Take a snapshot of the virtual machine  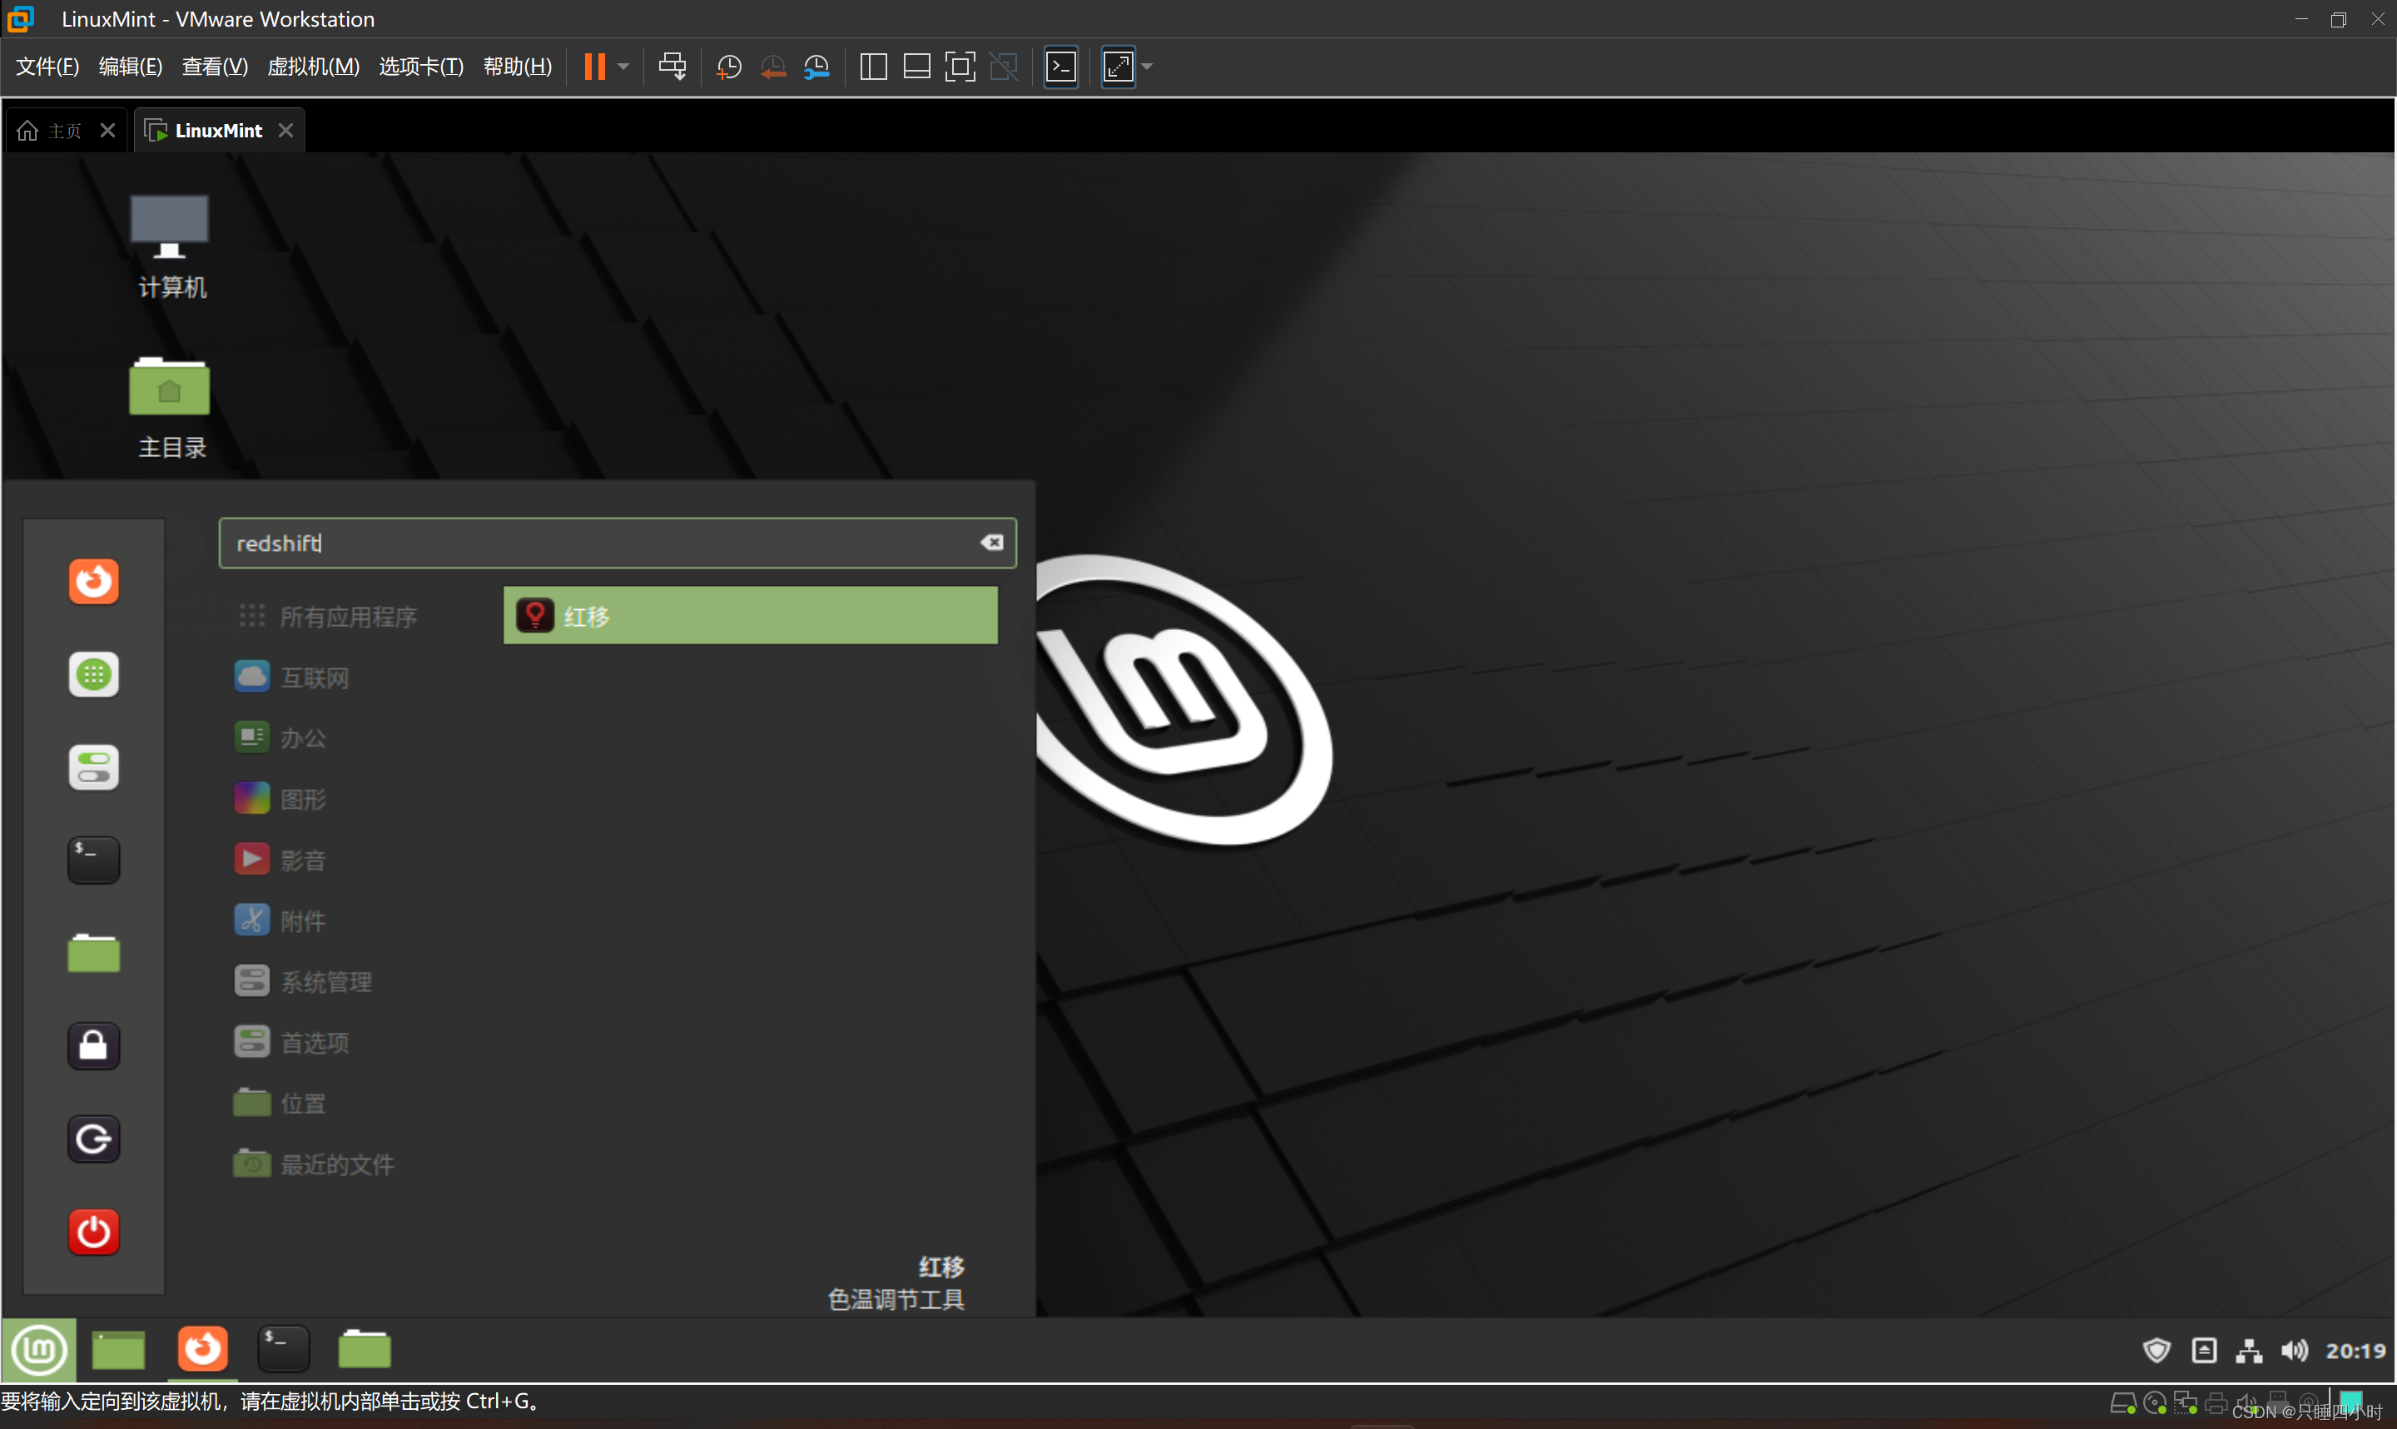(x=729, y=67)
